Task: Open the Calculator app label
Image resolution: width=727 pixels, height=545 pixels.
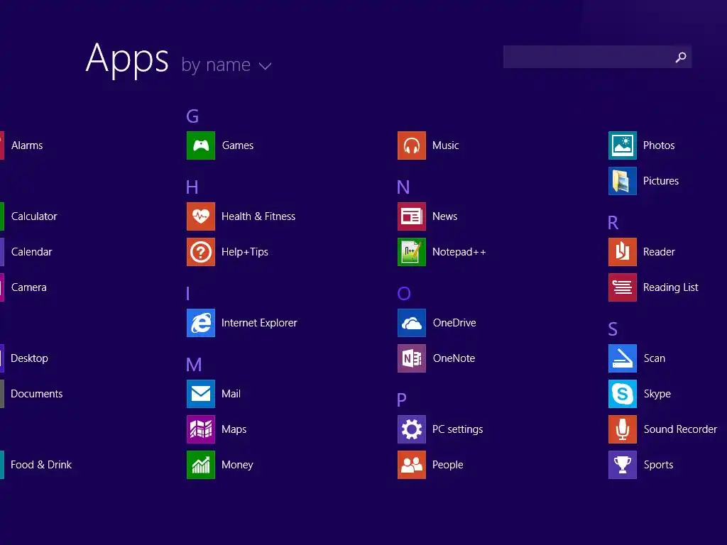Action: pos(34,216)
